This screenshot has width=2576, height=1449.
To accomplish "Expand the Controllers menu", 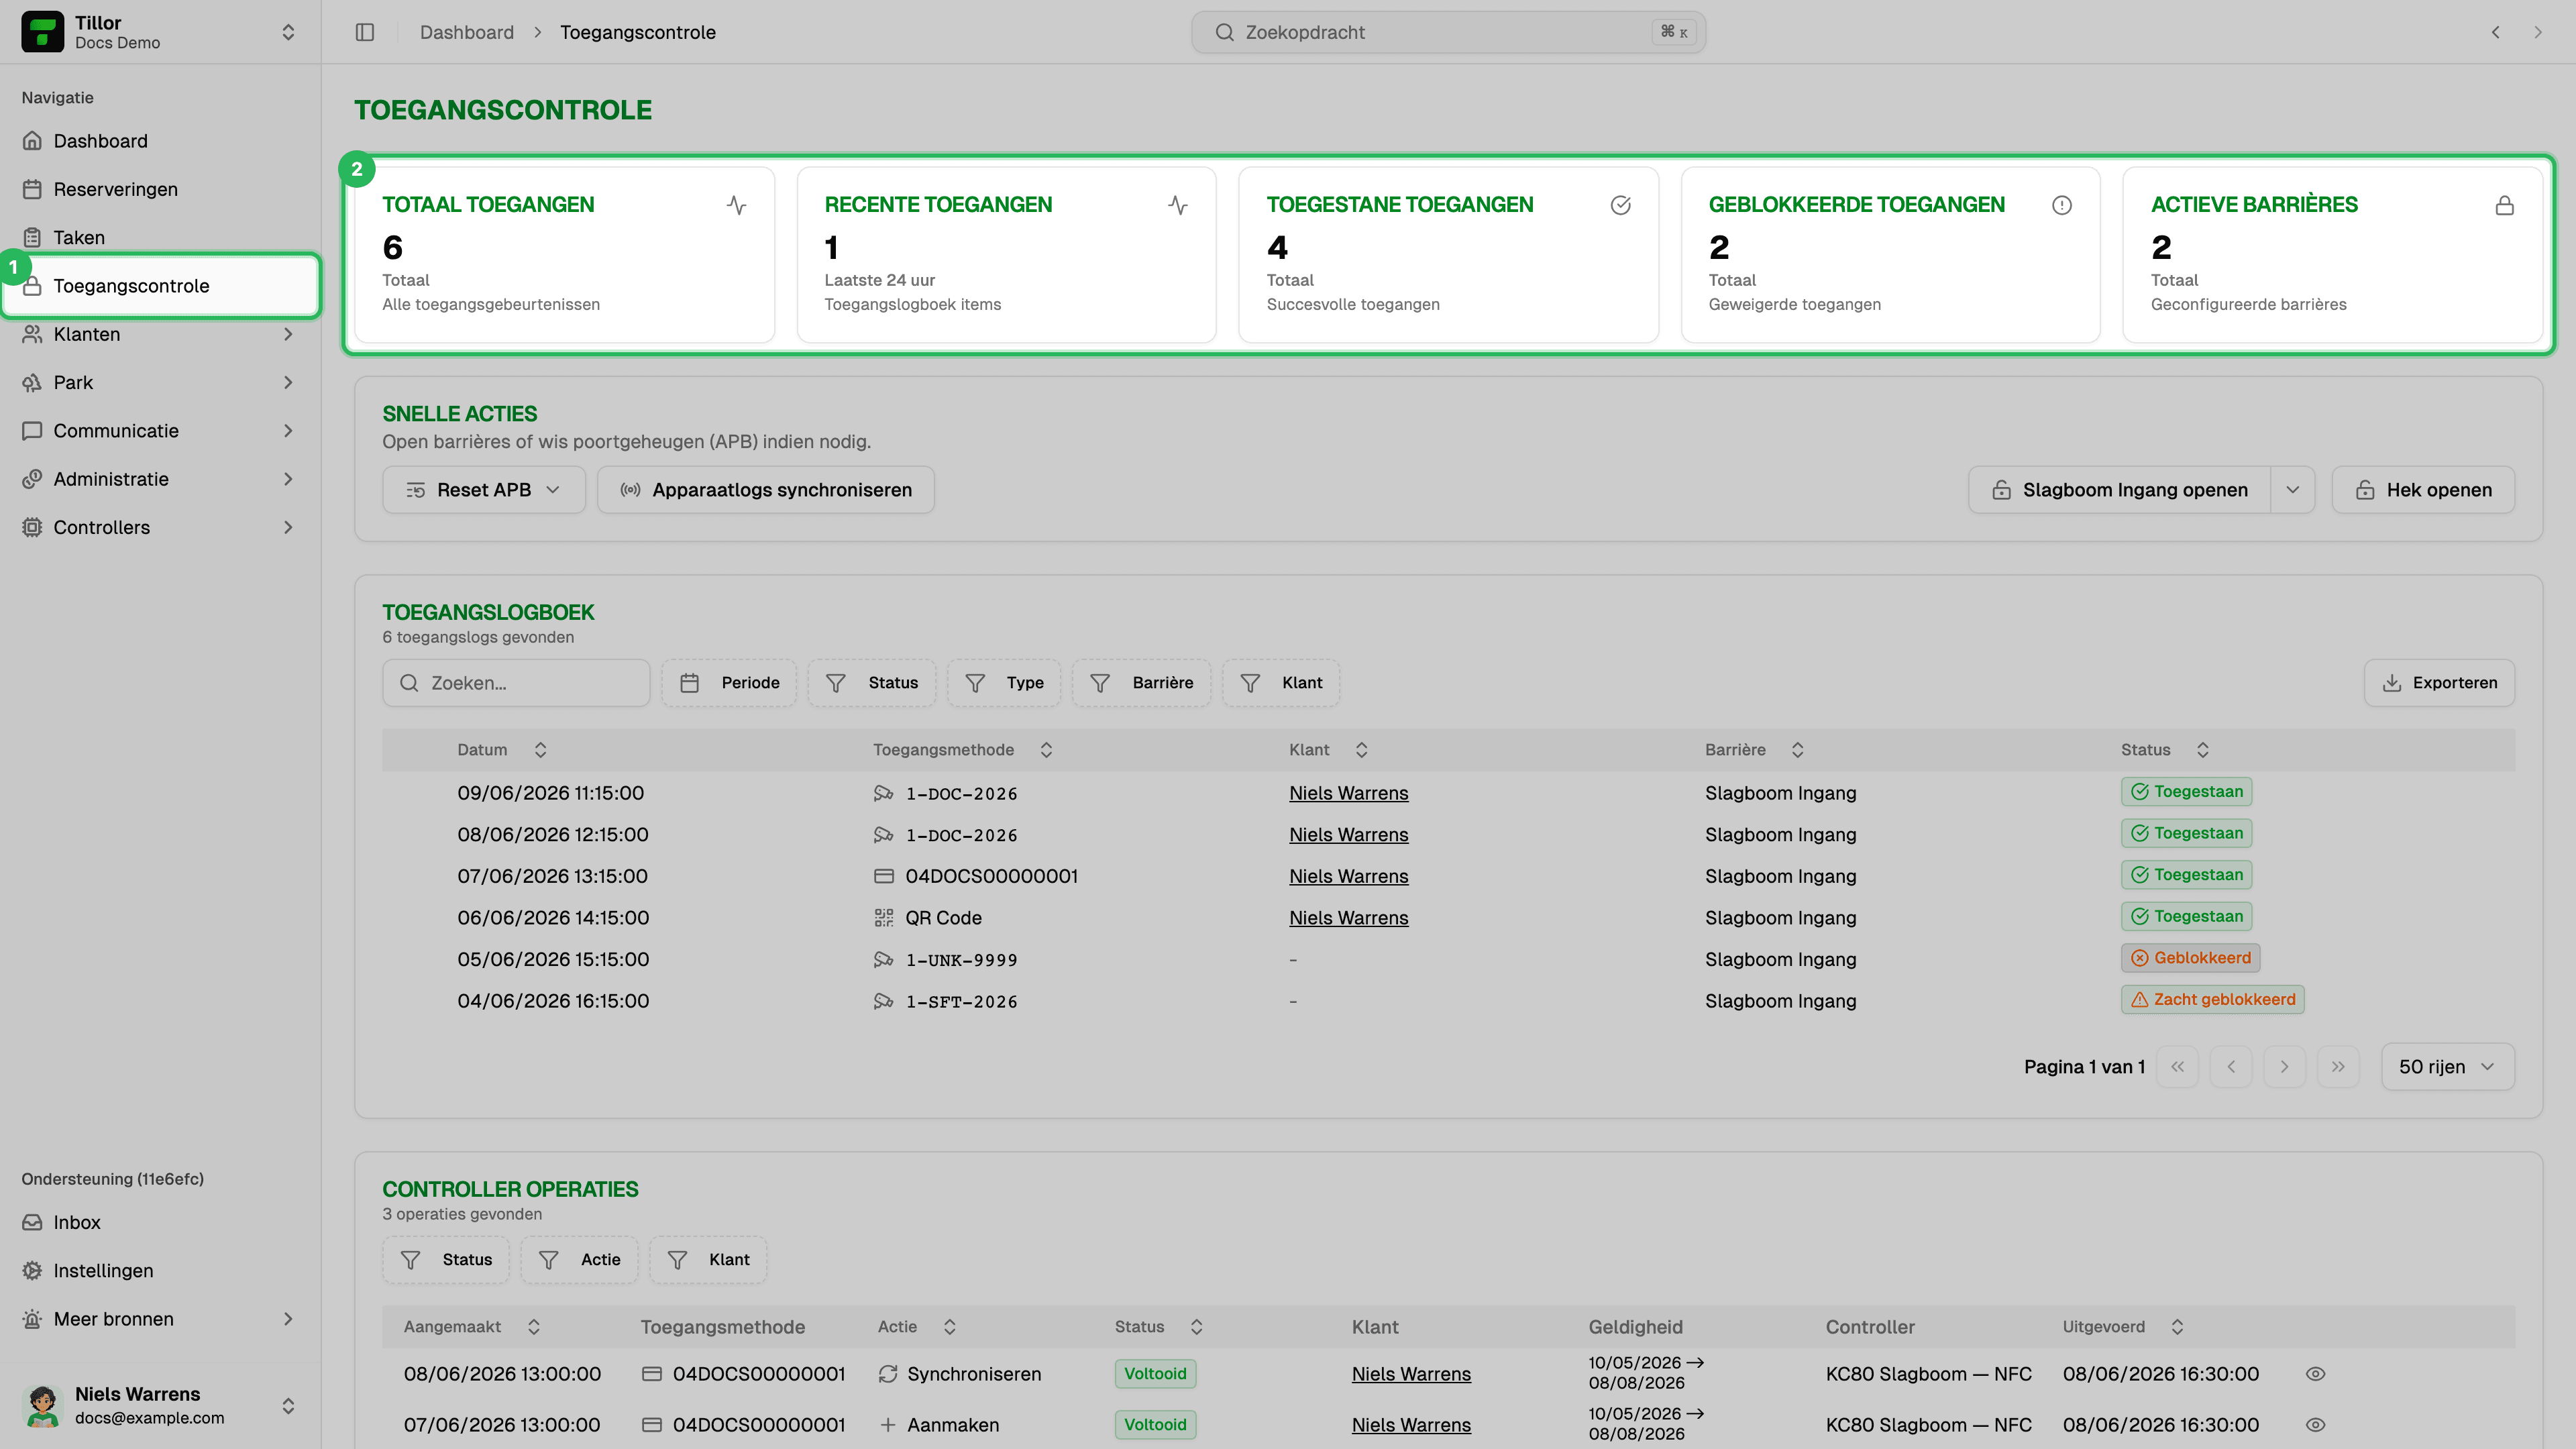I will click(x=160, y=527).
